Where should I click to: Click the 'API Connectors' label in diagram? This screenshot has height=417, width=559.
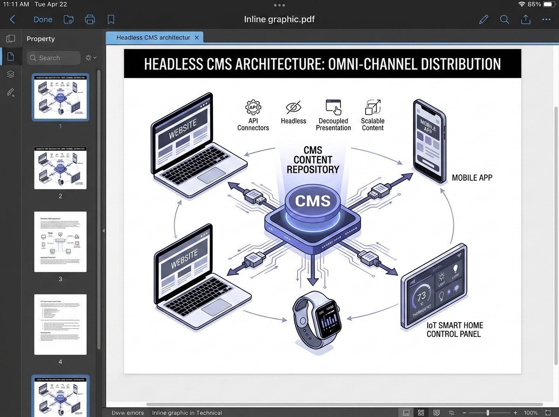pos(253,124)
